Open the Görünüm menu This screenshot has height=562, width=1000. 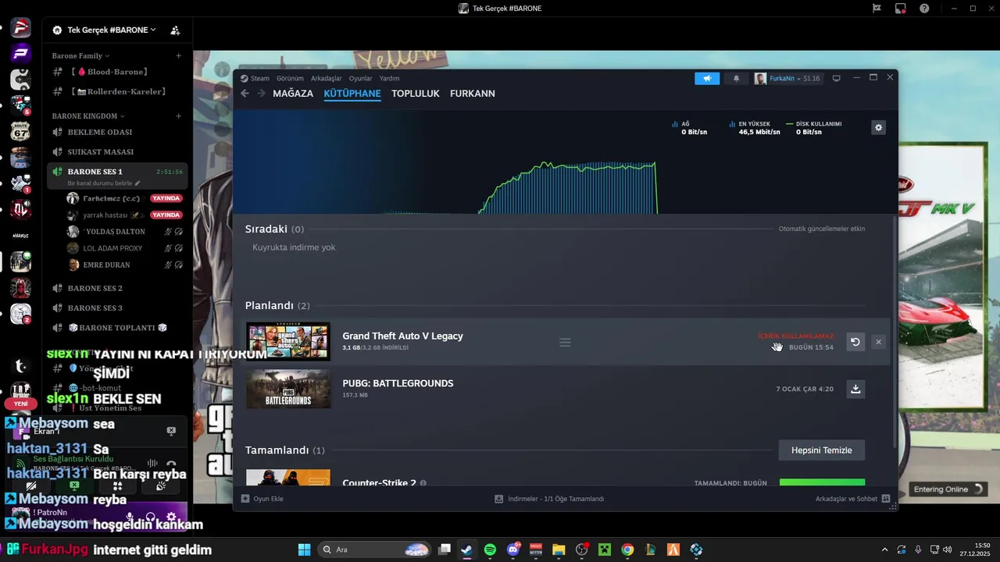(x=290, y=78)
